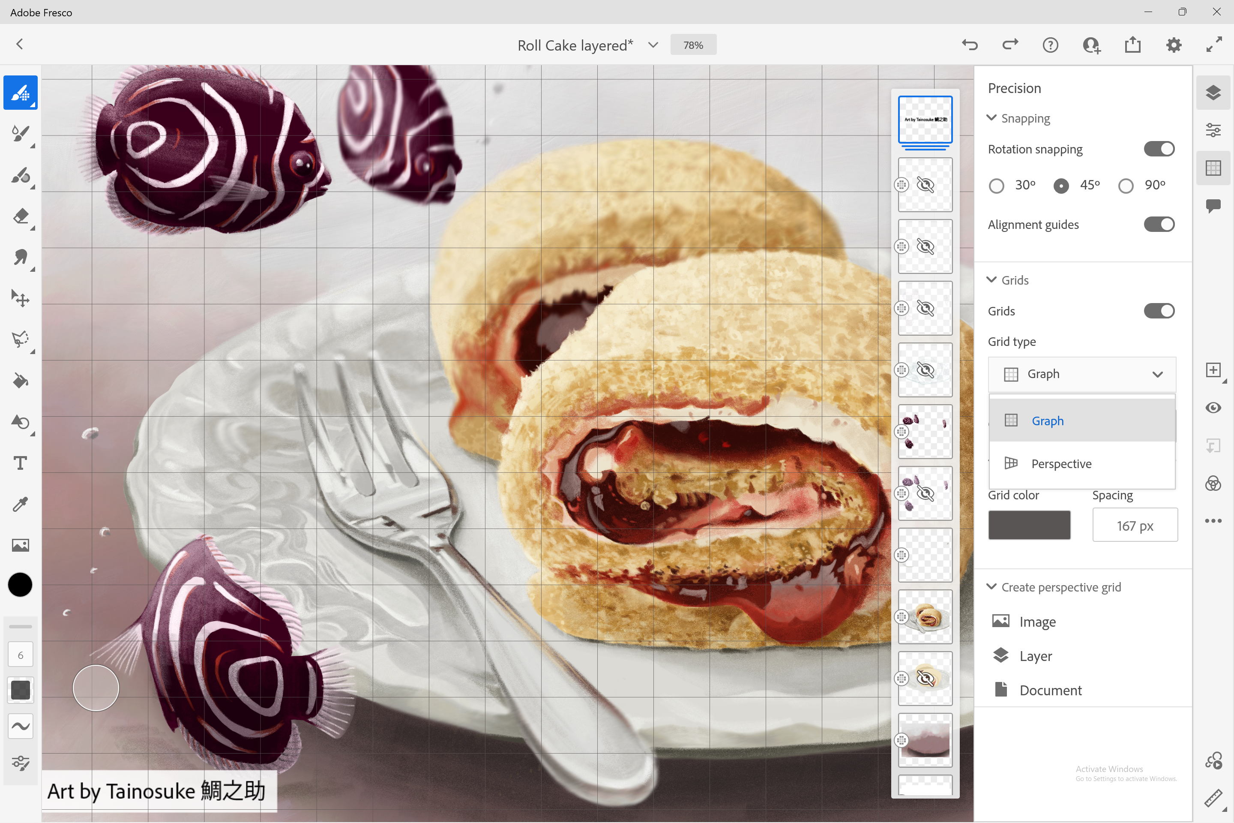Enter full screen mode

coord(1214,45)
